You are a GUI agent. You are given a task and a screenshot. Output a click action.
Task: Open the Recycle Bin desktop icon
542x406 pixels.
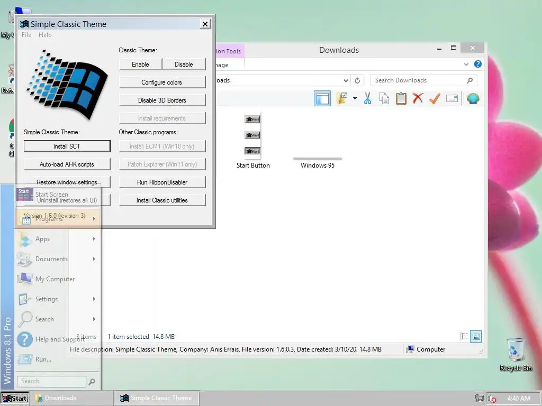point(516,355)
